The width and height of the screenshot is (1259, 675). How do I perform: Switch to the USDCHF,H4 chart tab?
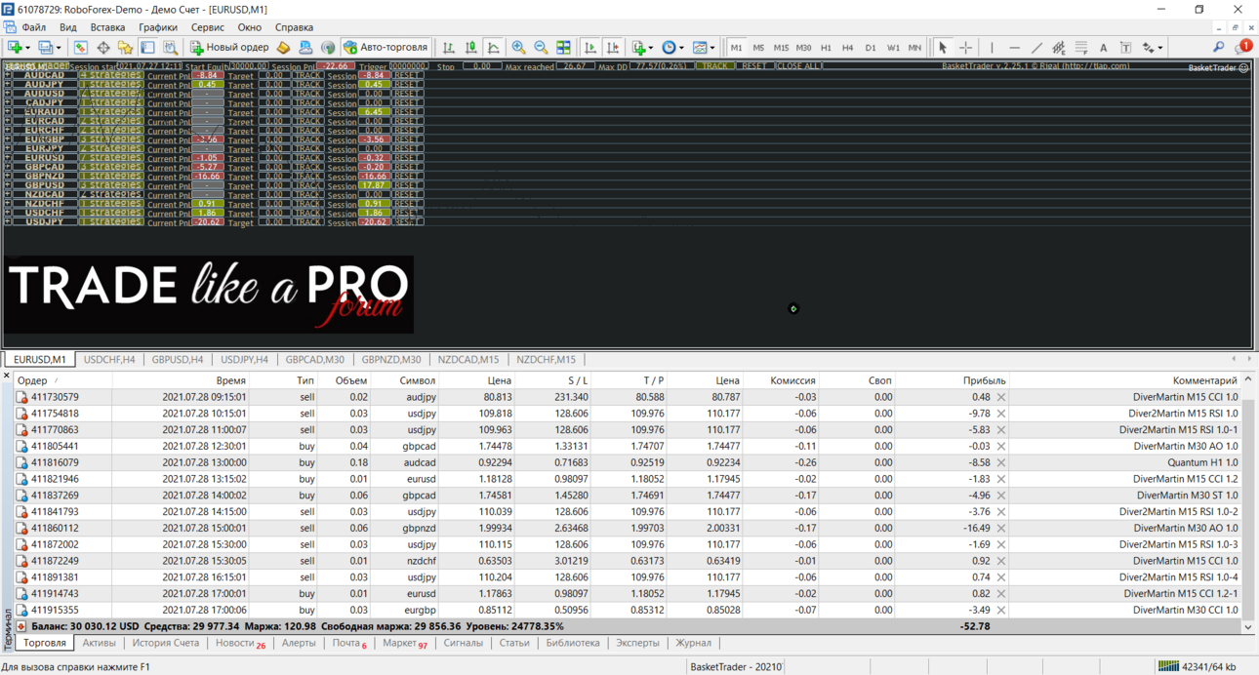109,359
